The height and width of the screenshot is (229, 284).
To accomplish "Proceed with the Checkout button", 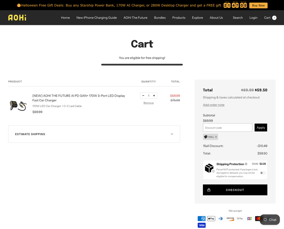I will [x=235, y=190].
